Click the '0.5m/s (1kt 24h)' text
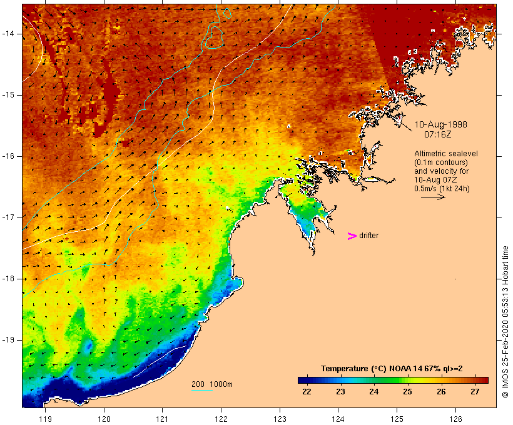The height and width of the screenshot is (425, 513). (442, 189)
